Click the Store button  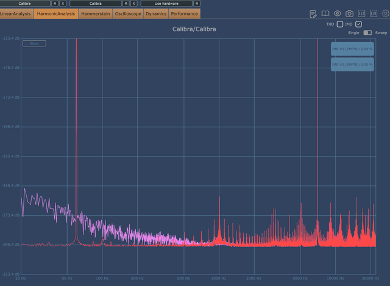[34, 43]
